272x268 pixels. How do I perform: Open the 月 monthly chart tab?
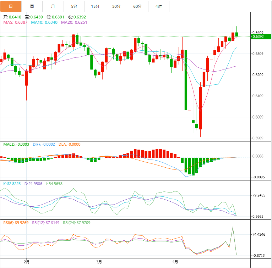point(53,6)
